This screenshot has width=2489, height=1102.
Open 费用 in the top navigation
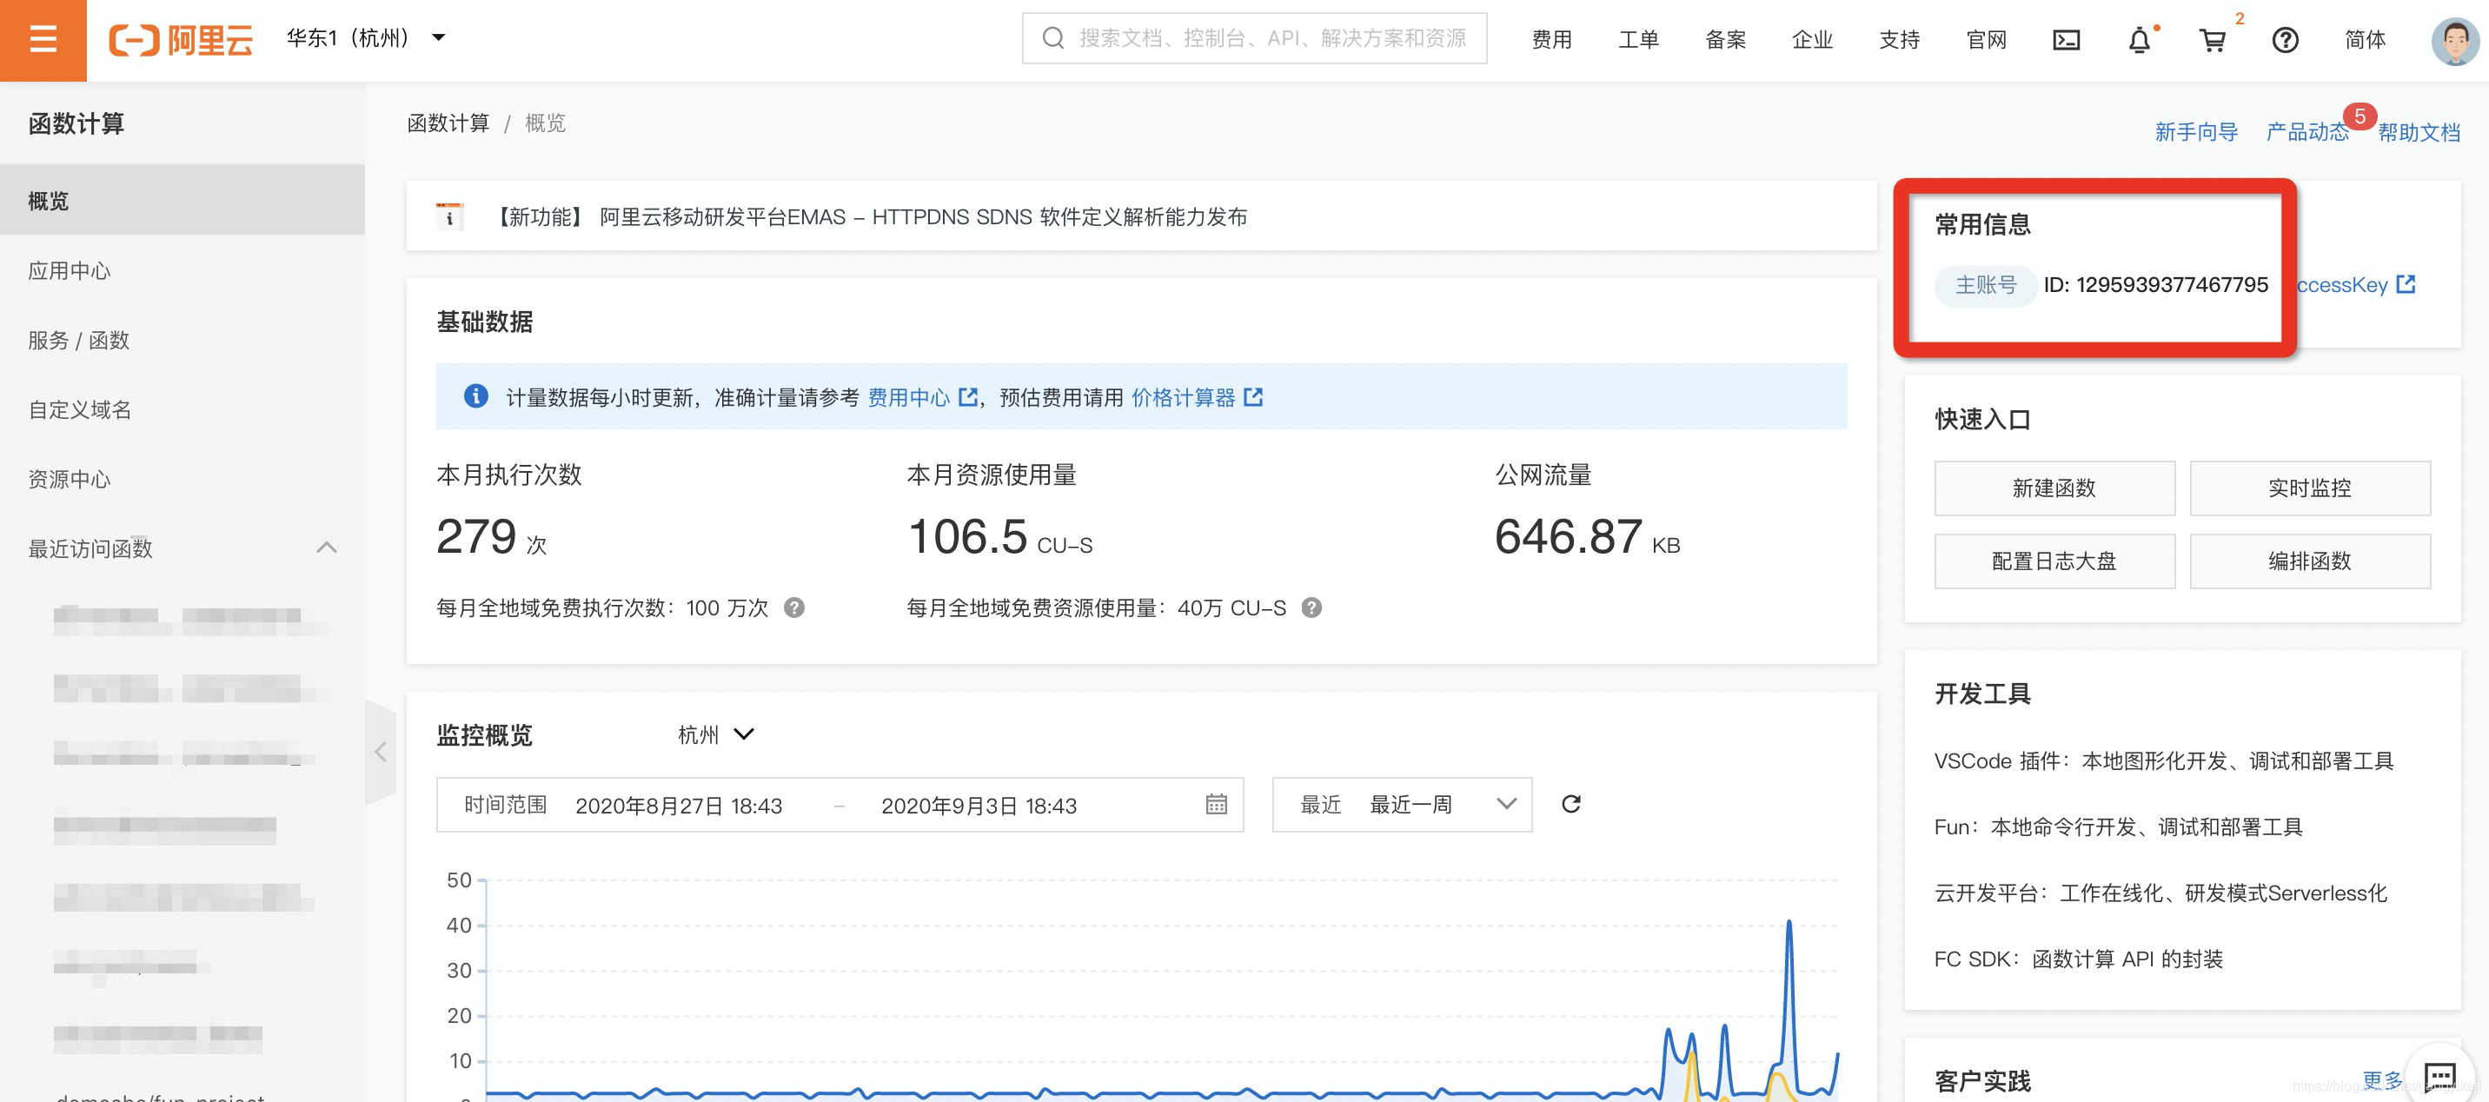(1550, 40)
